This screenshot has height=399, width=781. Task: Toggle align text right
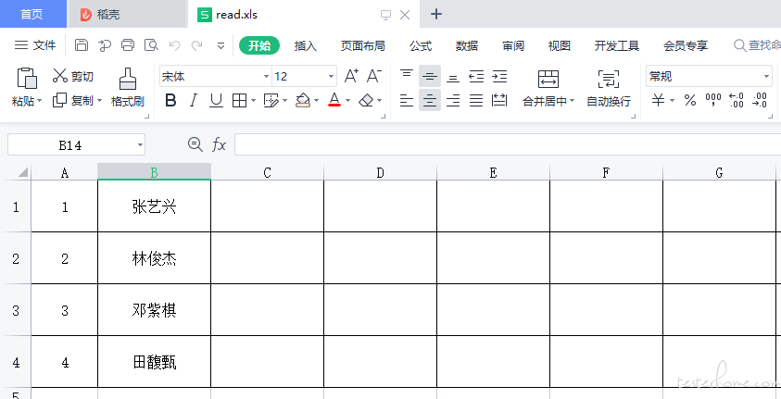click(x=453, y=101)
